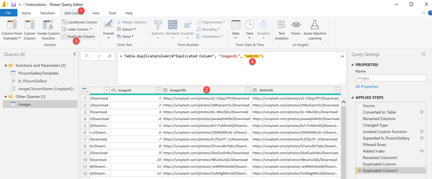Open the Statistics menu
The height and width of the screenshot is (179, 432).
[x=157, y=30]
